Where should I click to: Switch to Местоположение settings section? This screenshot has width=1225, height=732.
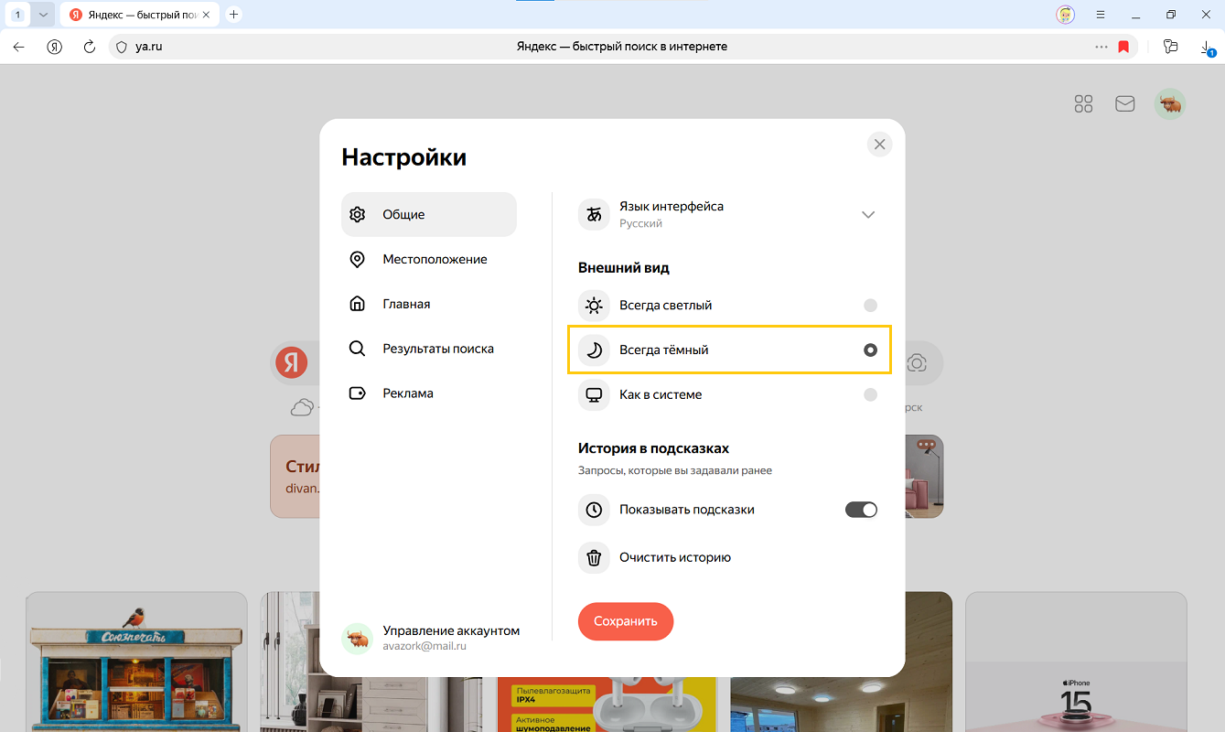435,260
